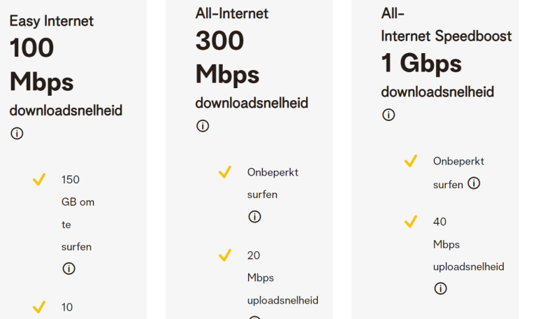The width and height of the screenshot is (559, 319).
Task: Select the Easy Internet plan title
Action: (51, 21)
